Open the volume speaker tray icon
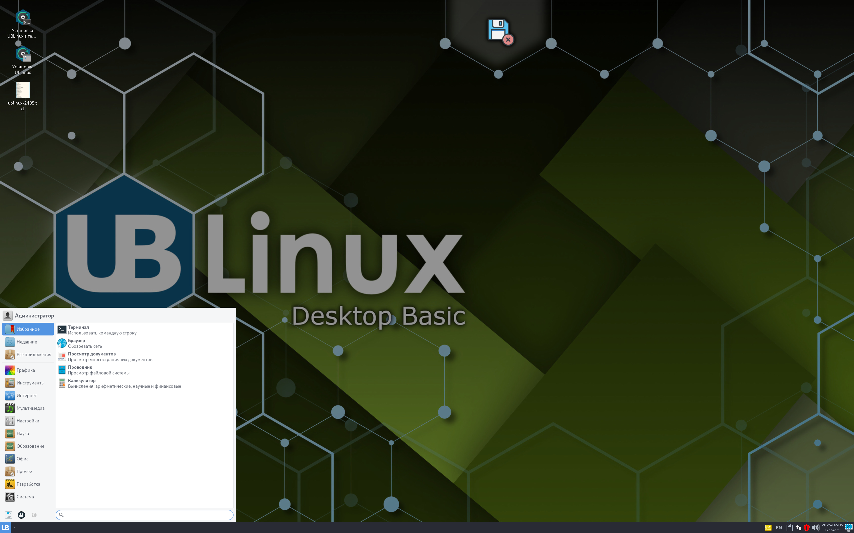 coord(815,527)
